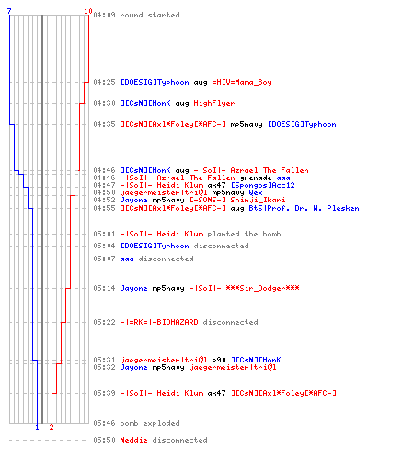This screenshot has width=414, height=460.
Task: Select p90 weapon in 05:31 event
Action: click(219, 360)
